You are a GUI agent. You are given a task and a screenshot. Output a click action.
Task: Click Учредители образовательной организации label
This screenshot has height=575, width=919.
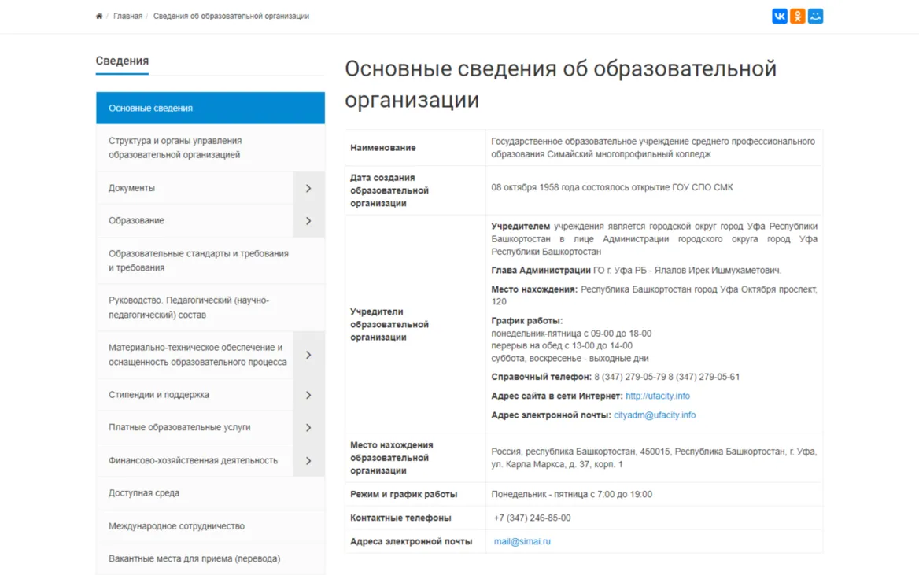(389, 324)
